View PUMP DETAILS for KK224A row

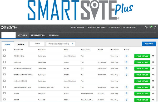(142, 81)
